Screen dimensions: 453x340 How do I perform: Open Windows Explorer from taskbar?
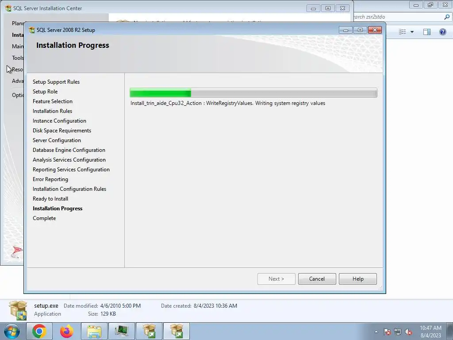pos(94,331)
